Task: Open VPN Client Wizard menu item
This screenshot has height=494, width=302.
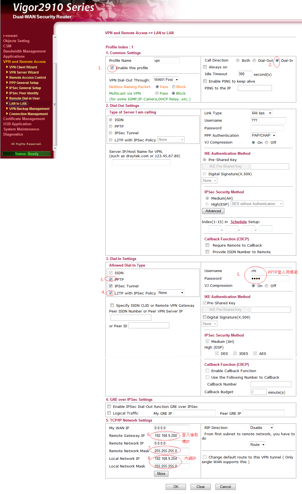Action: click(x=23, y=67)
